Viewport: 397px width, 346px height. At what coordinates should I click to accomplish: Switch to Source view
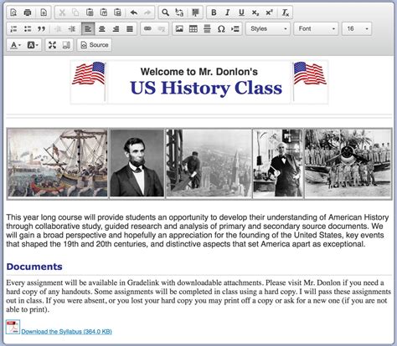tap(95, 45)
